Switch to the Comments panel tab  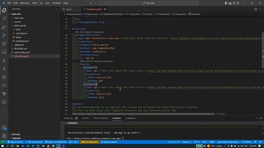pyautogui.click(x=130, y=118)
